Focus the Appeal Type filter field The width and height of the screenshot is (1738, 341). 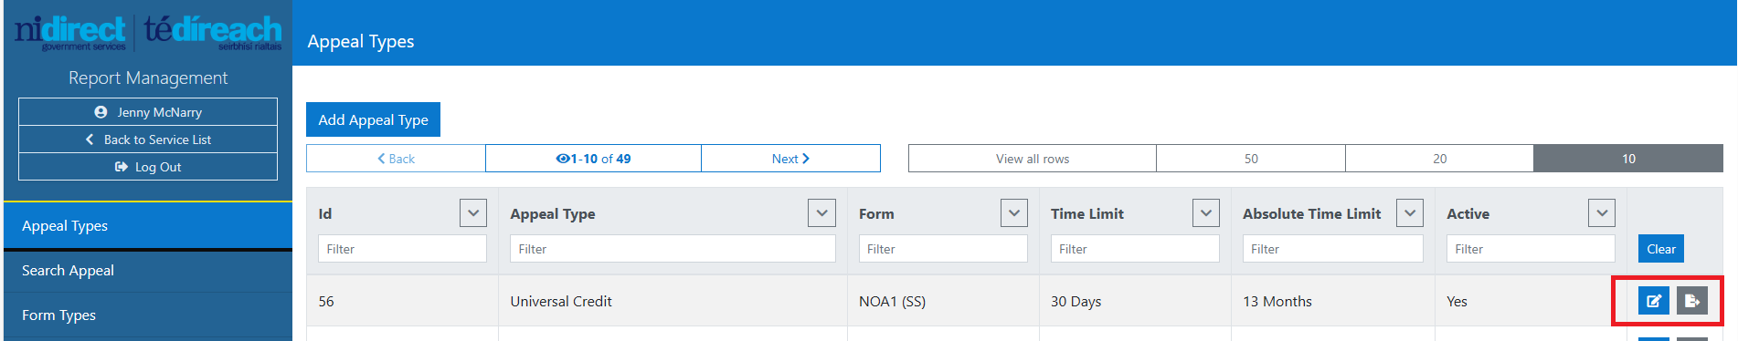(x=673, y=249)
